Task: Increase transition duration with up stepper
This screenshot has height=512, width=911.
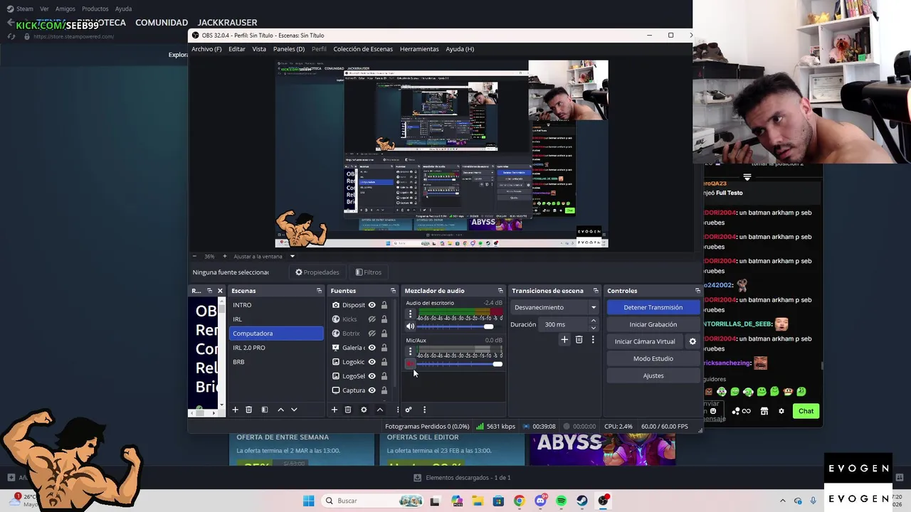Action: tap(594, 321)
